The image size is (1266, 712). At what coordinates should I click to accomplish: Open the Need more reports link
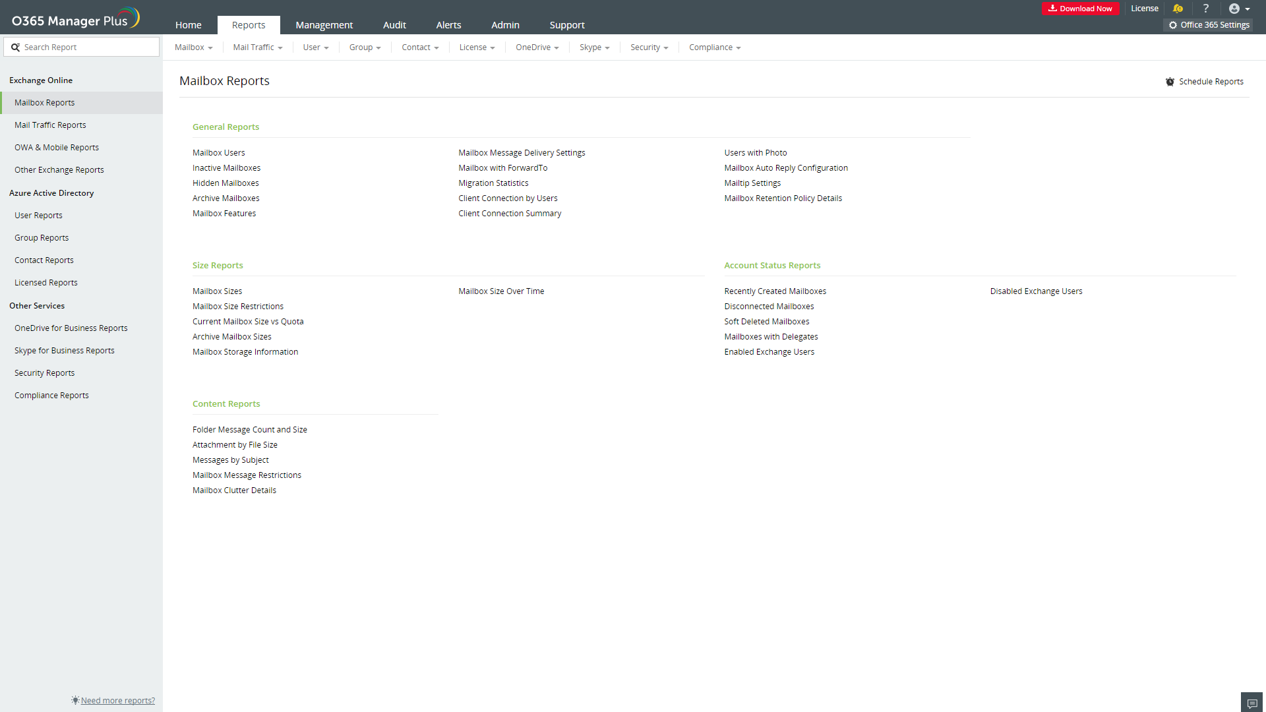(117, 700)
